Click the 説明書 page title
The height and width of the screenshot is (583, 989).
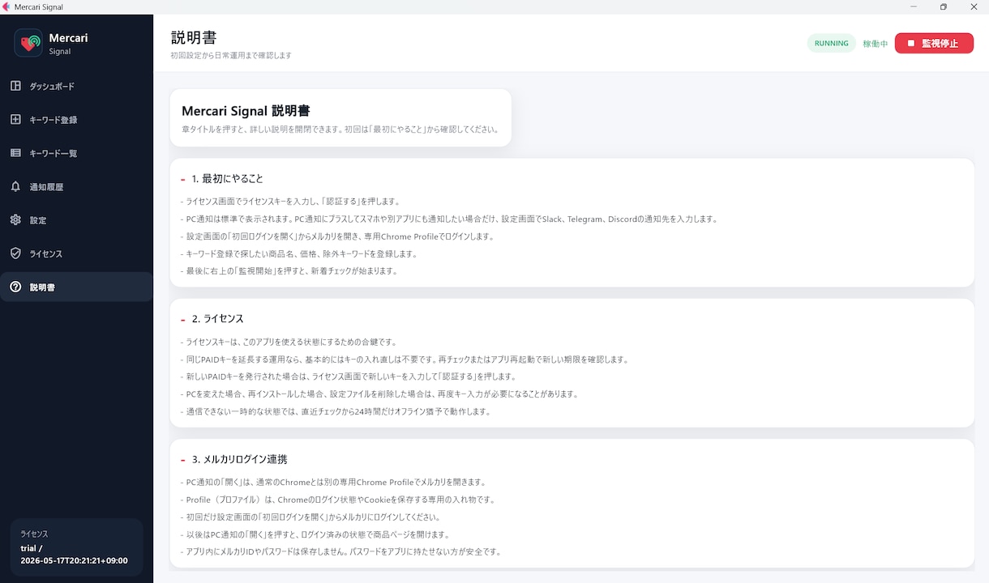(194, 37)
